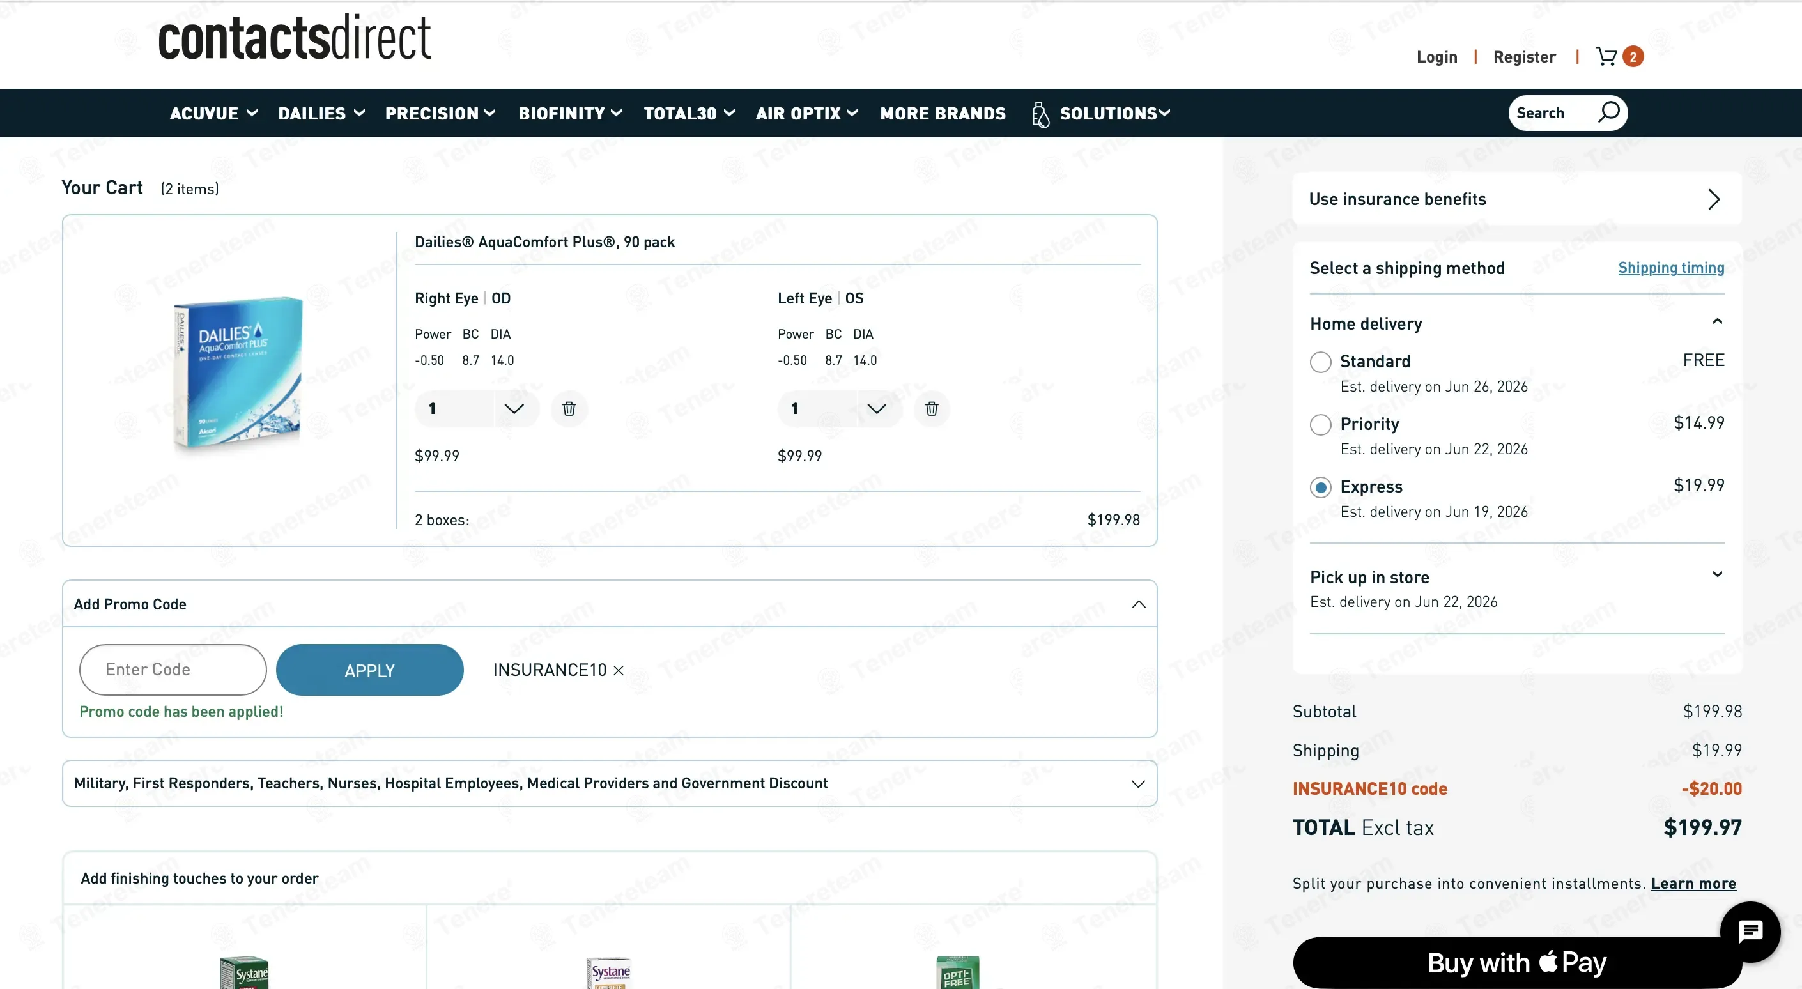Expand Military and First Responders discount
The width and height of the screenshot is (1802, 989).
click(1138, 783)
